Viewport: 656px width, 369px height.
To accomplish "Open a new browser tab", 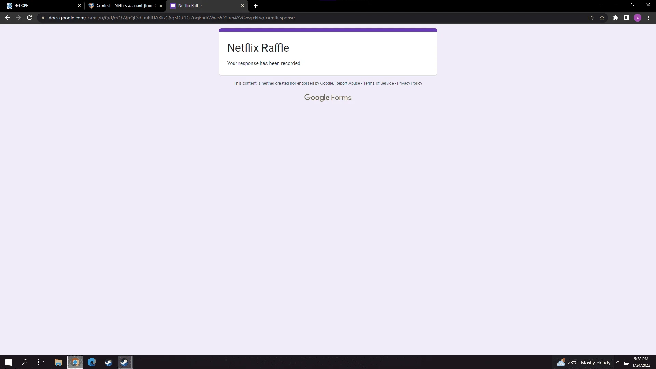I will pos(256,6).
